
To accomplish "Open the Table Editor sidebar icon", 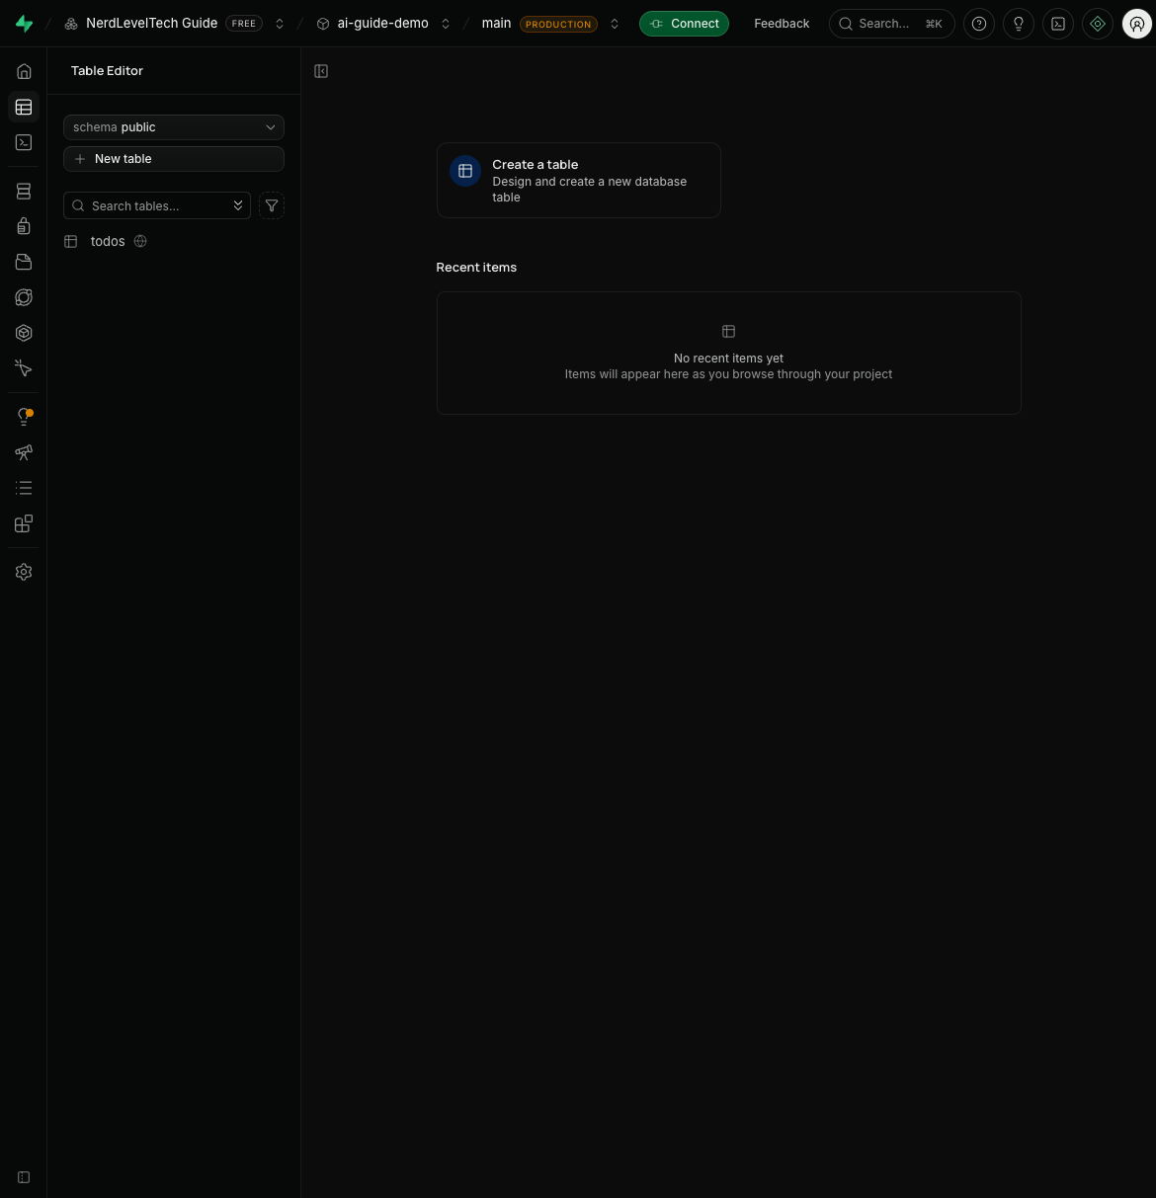I will coord(24,107).
